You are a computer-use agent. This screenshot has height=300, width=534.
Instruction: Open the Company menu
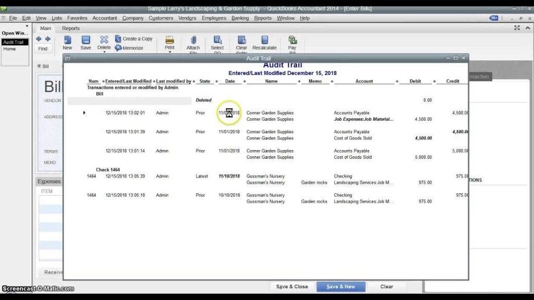(133, 18)
